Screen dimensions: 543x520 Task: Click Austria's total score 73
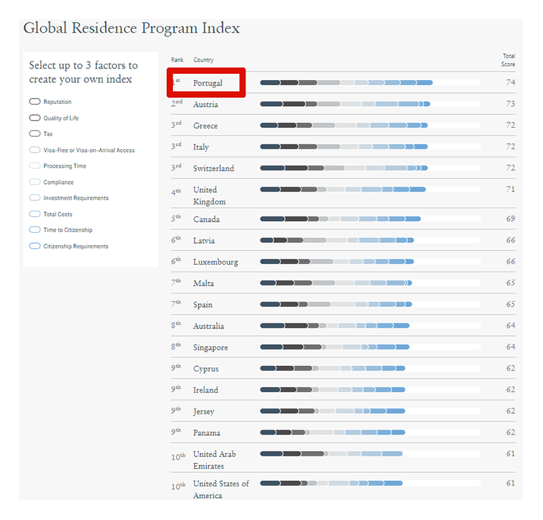510,104
